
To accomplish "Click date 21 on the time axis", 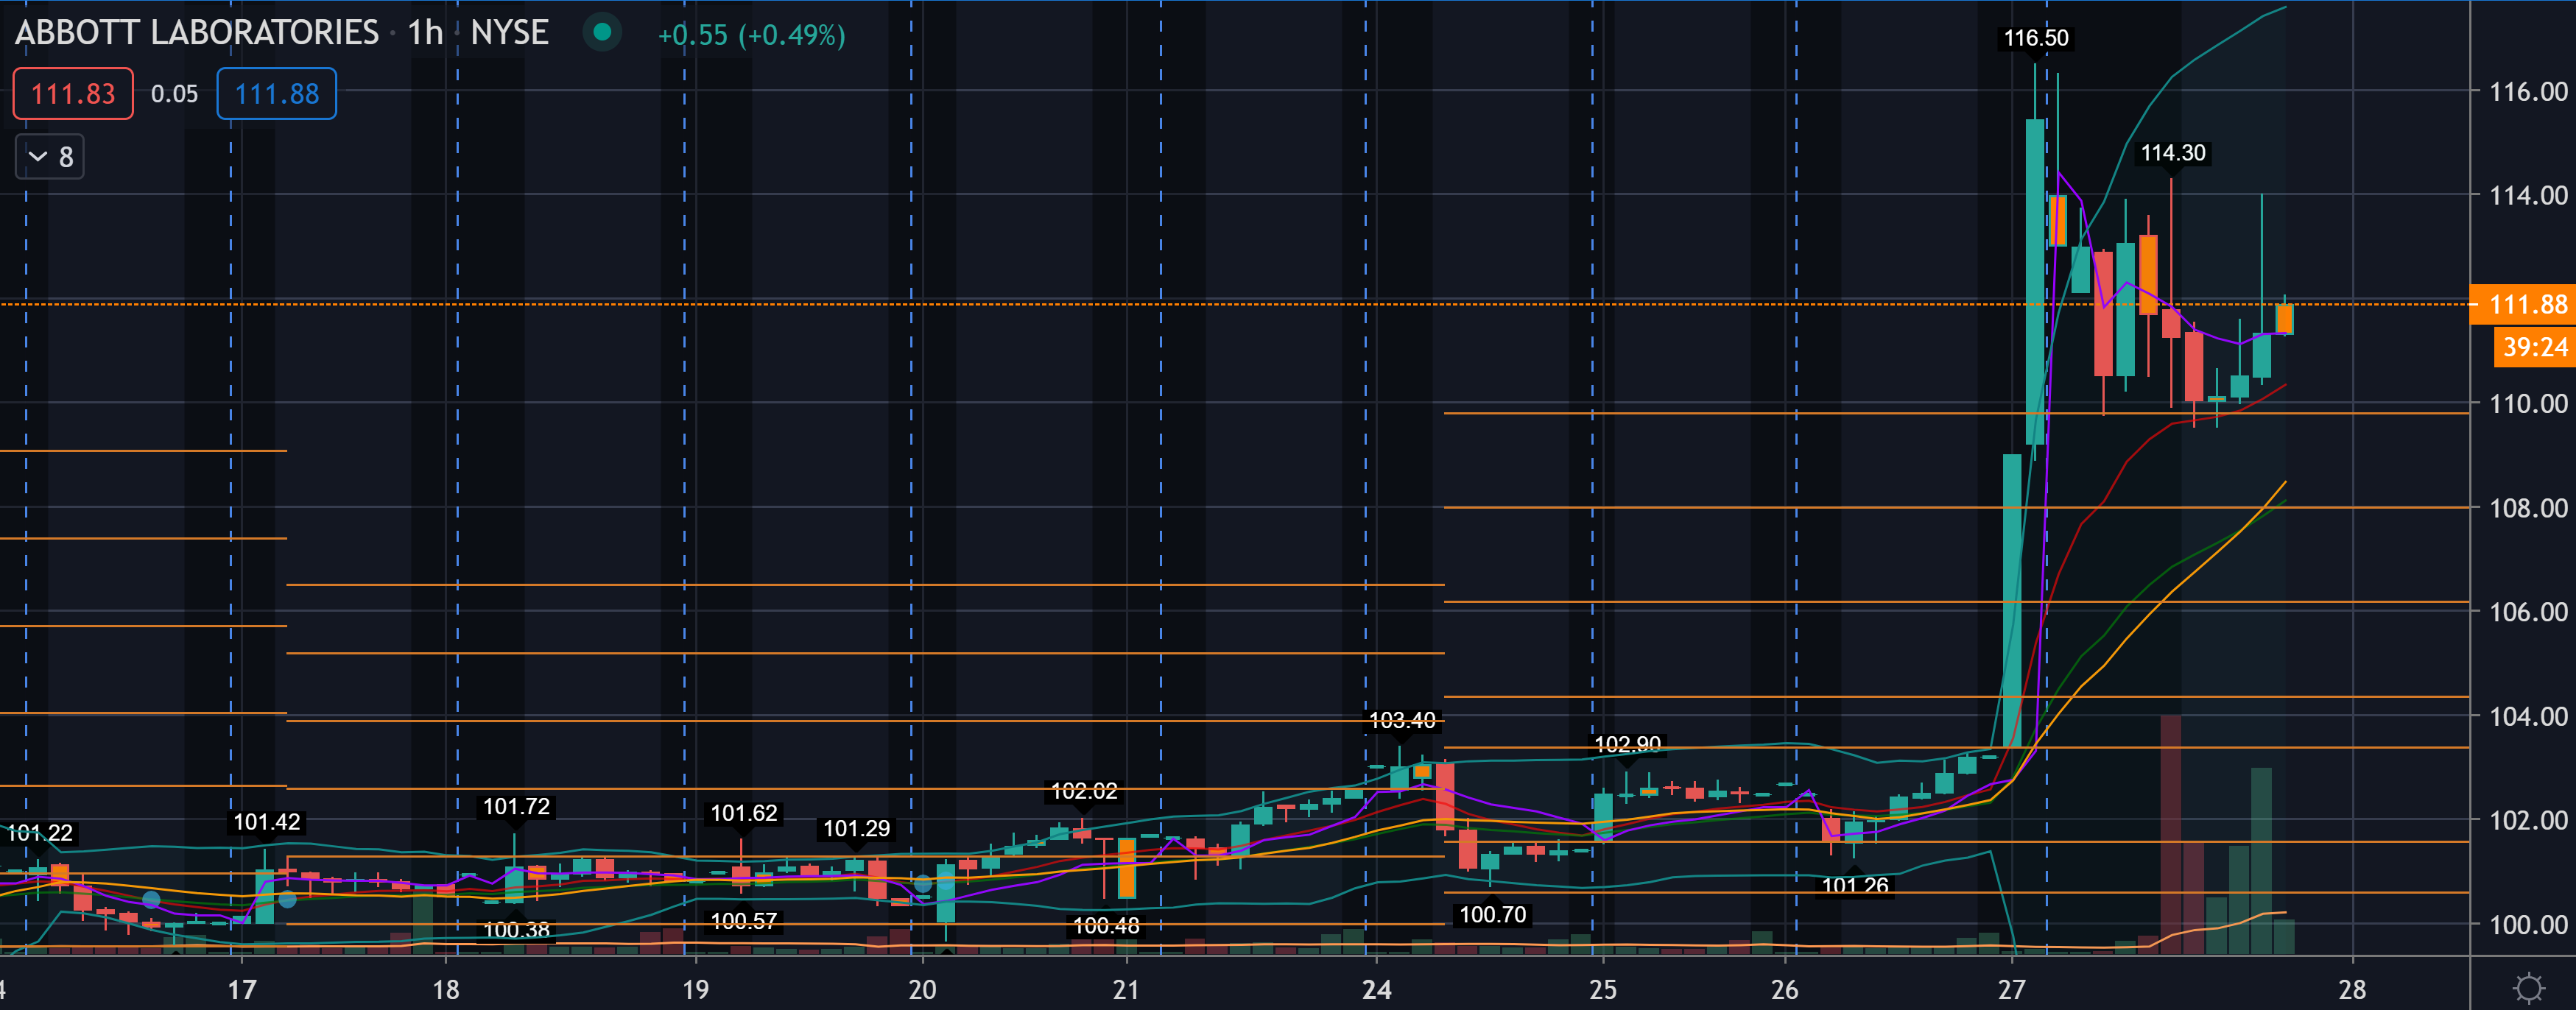I will tap(1126, 990).
